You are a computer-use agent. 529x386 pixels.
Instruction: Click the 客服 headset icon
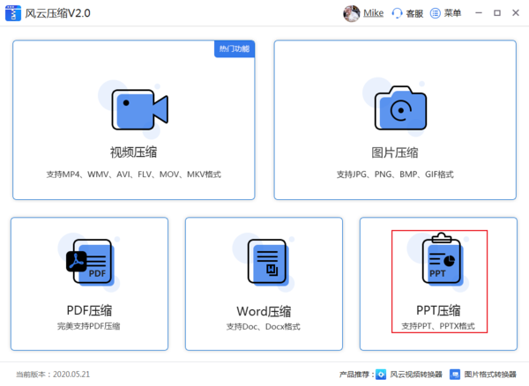click(x=397, y=13)
